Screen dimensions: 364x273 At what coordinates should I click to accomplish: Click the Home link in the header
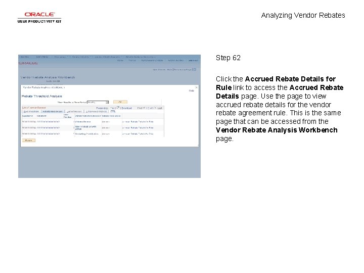[x=120, y=60]
